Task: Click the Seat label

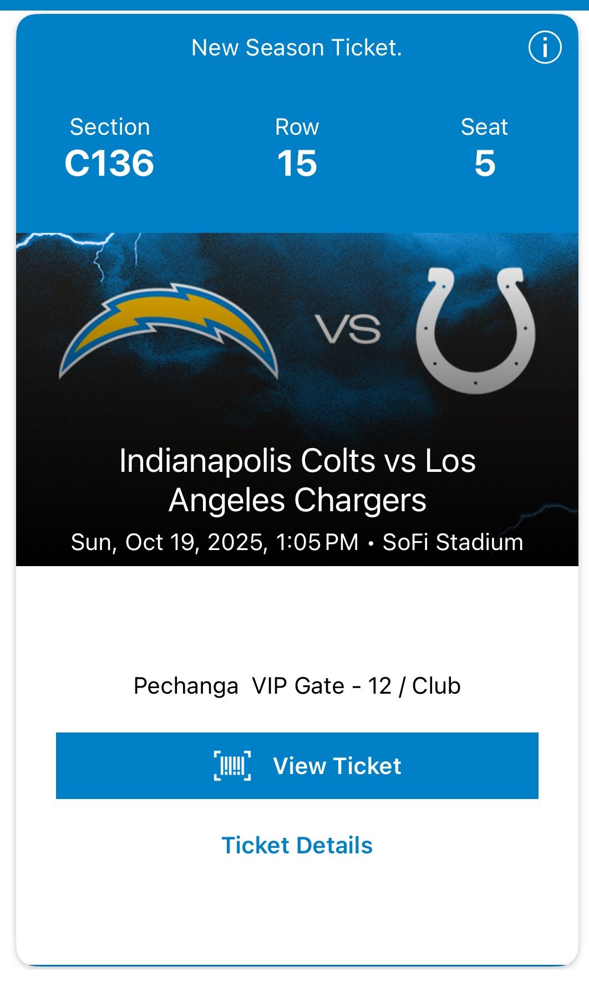Action: 484,127
